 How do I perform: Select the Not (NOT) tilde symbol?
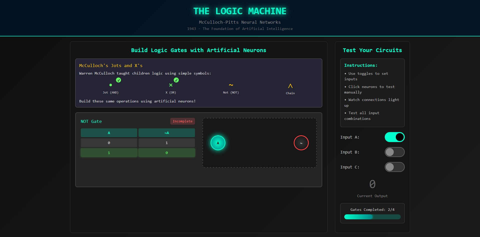pyautogui.click(x=231, y=85)
